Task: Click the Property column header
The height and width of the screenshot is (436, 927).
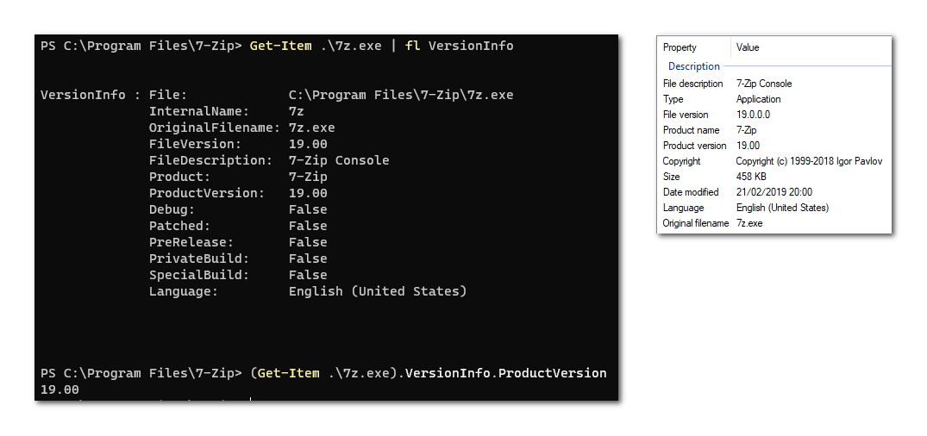Action: pos(680,47)
